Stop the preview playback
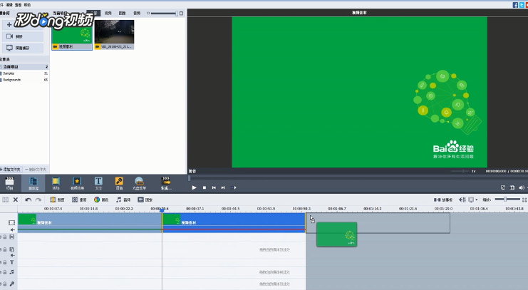Screen dimensions: 528x290 click(x=204, y=187)
